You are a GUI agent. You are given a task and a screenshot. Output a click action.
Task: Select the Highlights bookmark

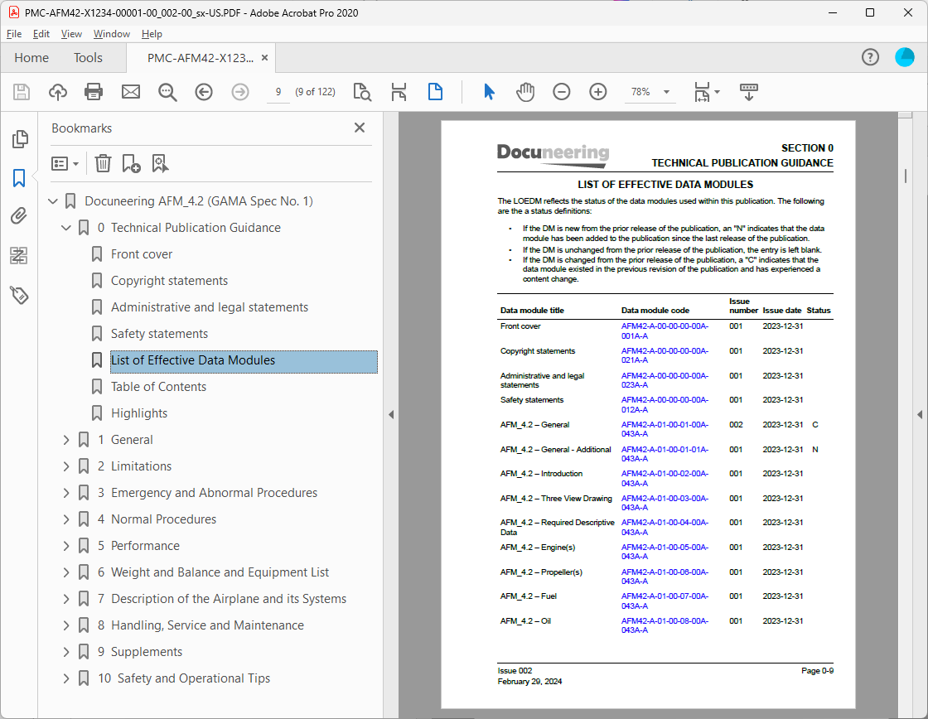click(139, 413)
